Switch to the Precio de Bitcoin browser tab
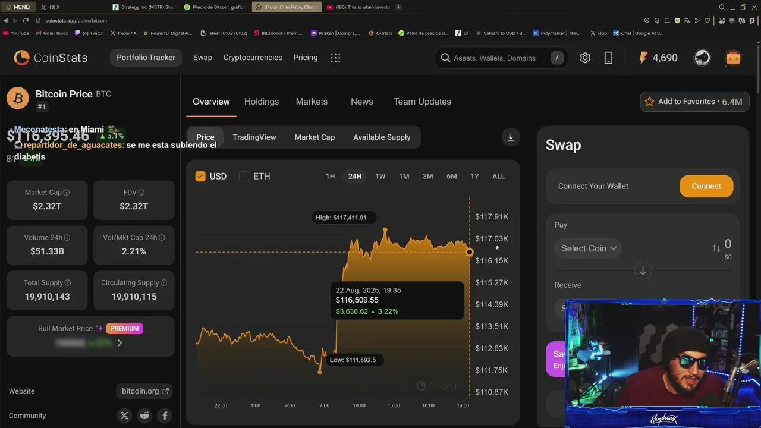Image resolution: width=761 pixels, height=428 pixels. click(x=215, y=7)
